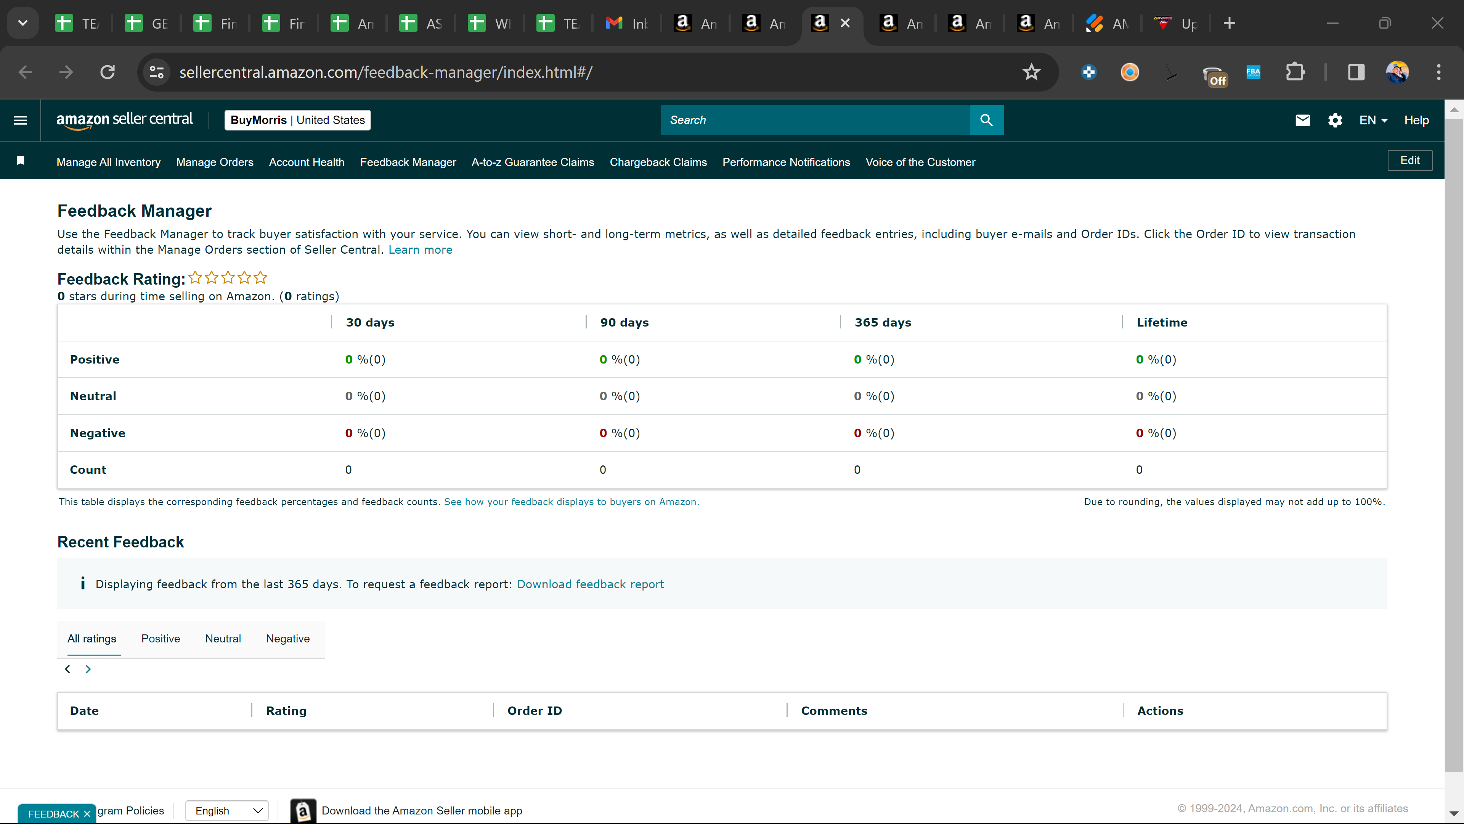Open a new browser tab

[x=1229, y=23]
